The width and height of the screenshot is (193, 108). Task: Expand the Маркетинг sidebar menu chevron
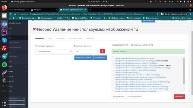click(x=26, y=81)
